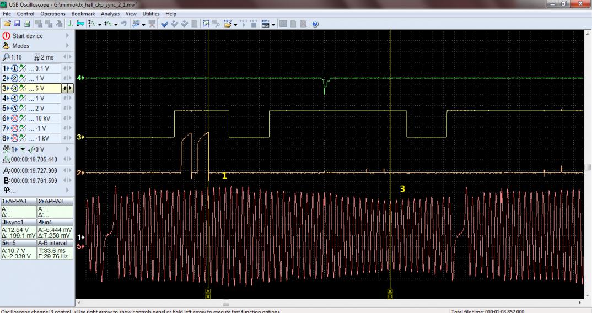
Task: Click the Modes icon in left panel
Action: pyautogui.click(x=7, y=46)
